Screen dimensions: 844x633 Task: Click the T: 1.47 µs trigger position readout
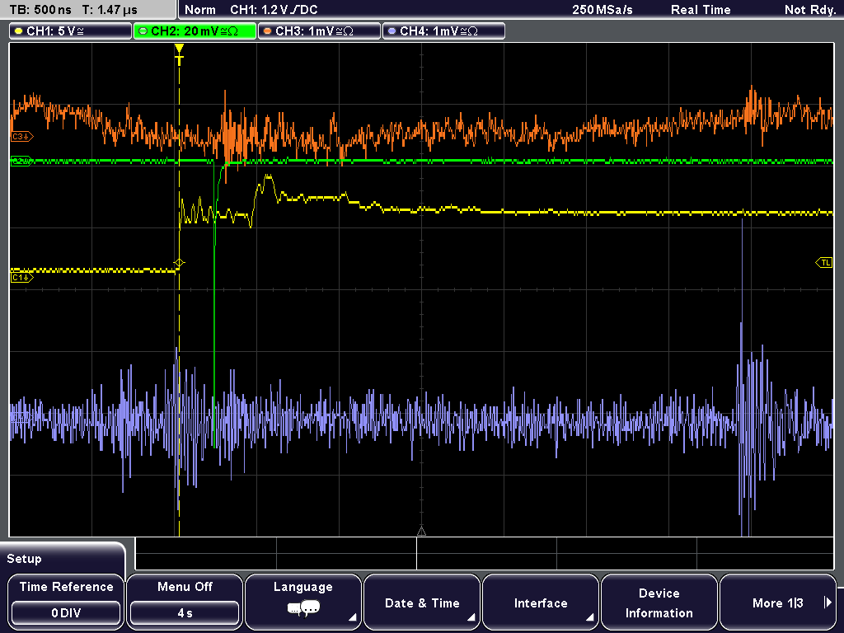[x=110, y=10]
